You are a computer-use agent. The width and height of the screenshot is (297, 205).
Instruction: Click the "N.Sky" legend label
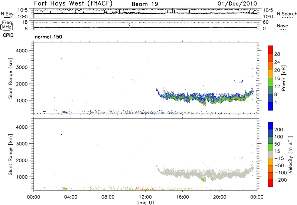[x=7, y=14]
